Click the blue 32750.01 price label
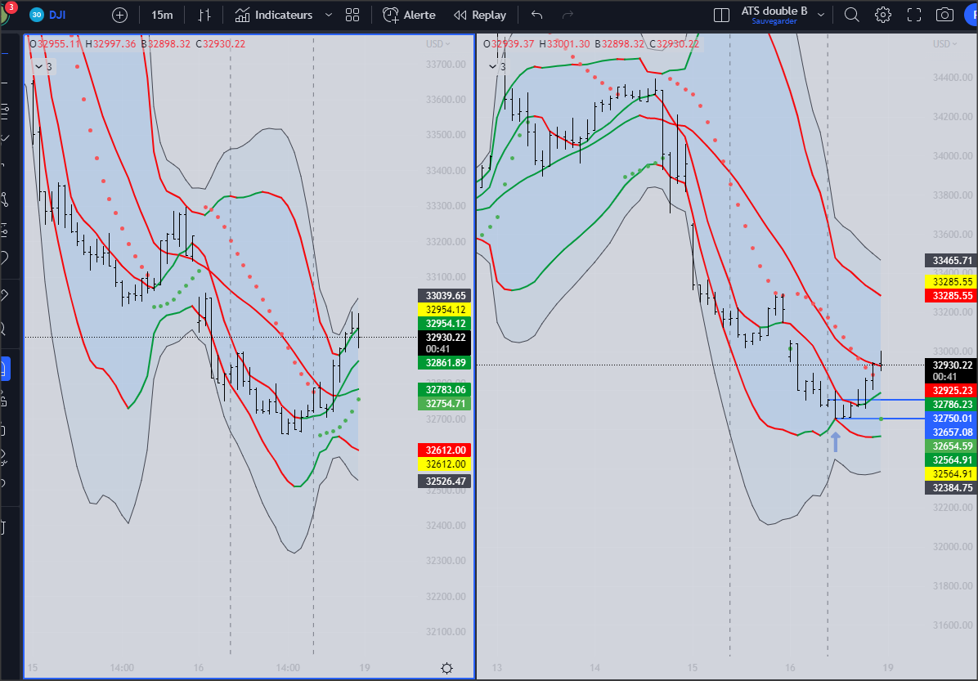This screenshot has height=681, width=978. tap(952, 419)
